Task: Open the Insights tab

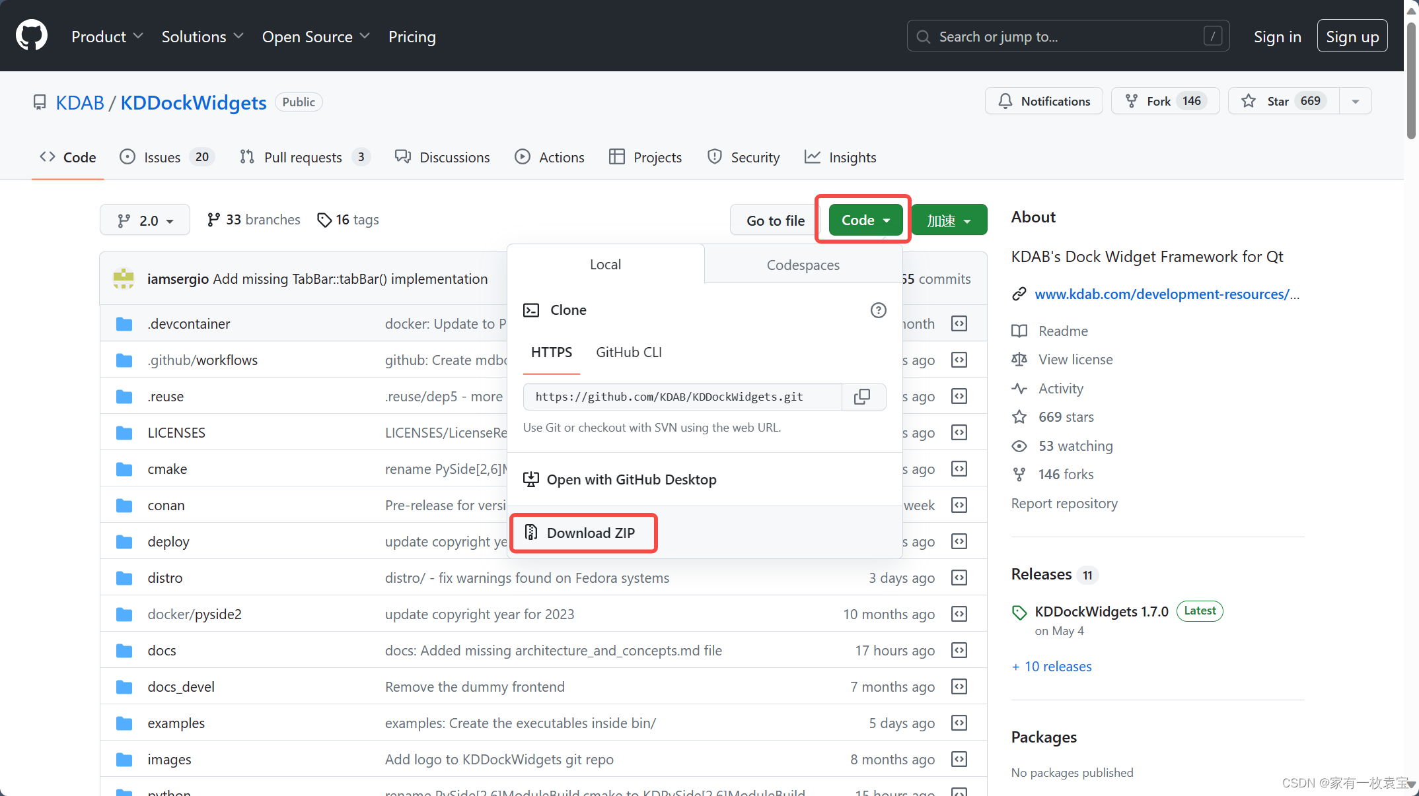Action: 840,157
